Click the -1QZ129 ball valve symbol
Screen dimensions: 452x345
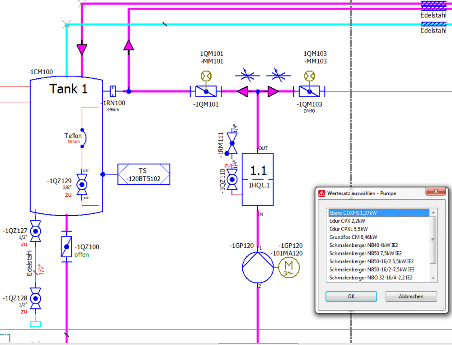(x=82, y=184)
